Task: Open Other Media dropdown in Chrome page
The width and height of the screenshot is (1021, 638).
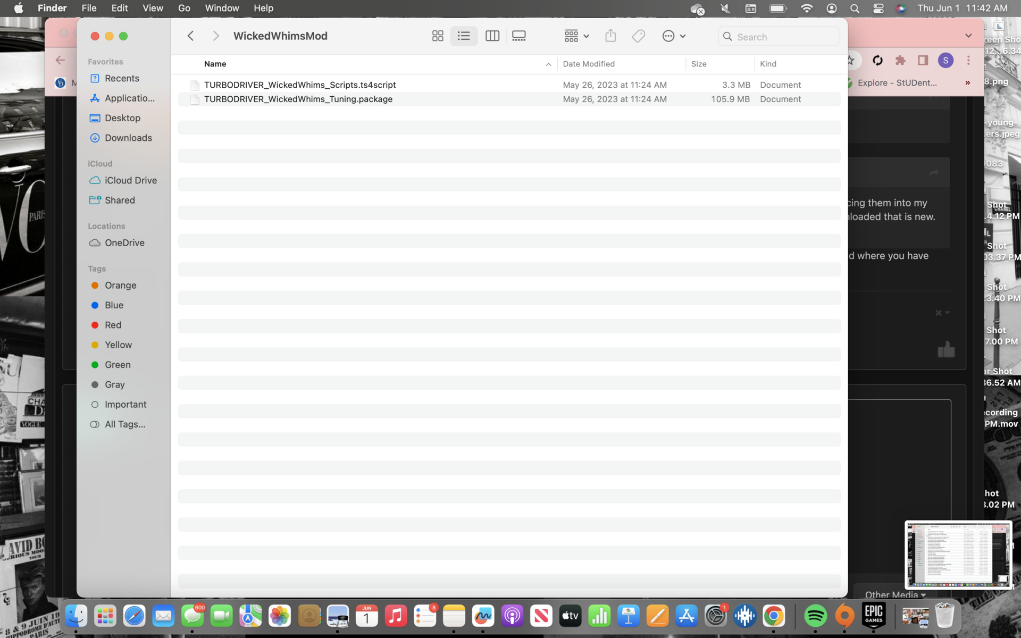Action: 896,594
